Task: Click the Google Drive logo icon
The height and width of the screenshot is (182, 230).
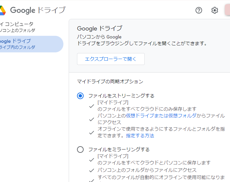Action: click(3, 10)
